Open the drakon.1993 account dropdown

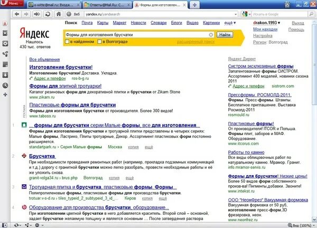(266, 23)
